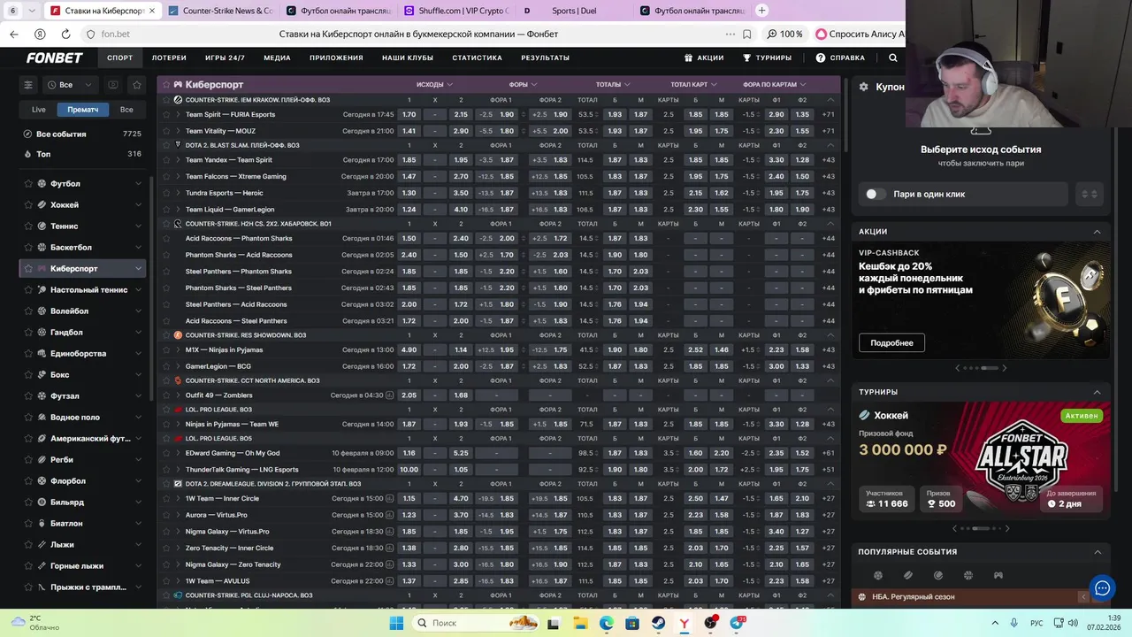Click the filter sliders icon in sidebar

tap(28, 85)
